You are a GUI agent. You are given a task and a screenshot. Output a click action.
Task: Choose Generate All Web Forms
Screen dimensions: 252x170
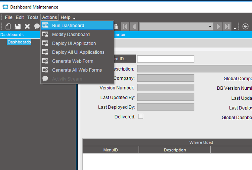click(x=77, y=70)
